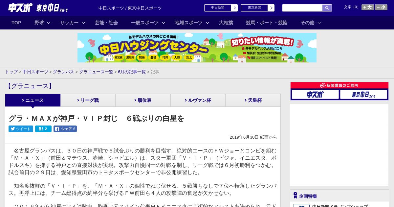
Task: Click the 【グラニュース】 section heading
Action: pyautogui.click(x=29, y=86)
